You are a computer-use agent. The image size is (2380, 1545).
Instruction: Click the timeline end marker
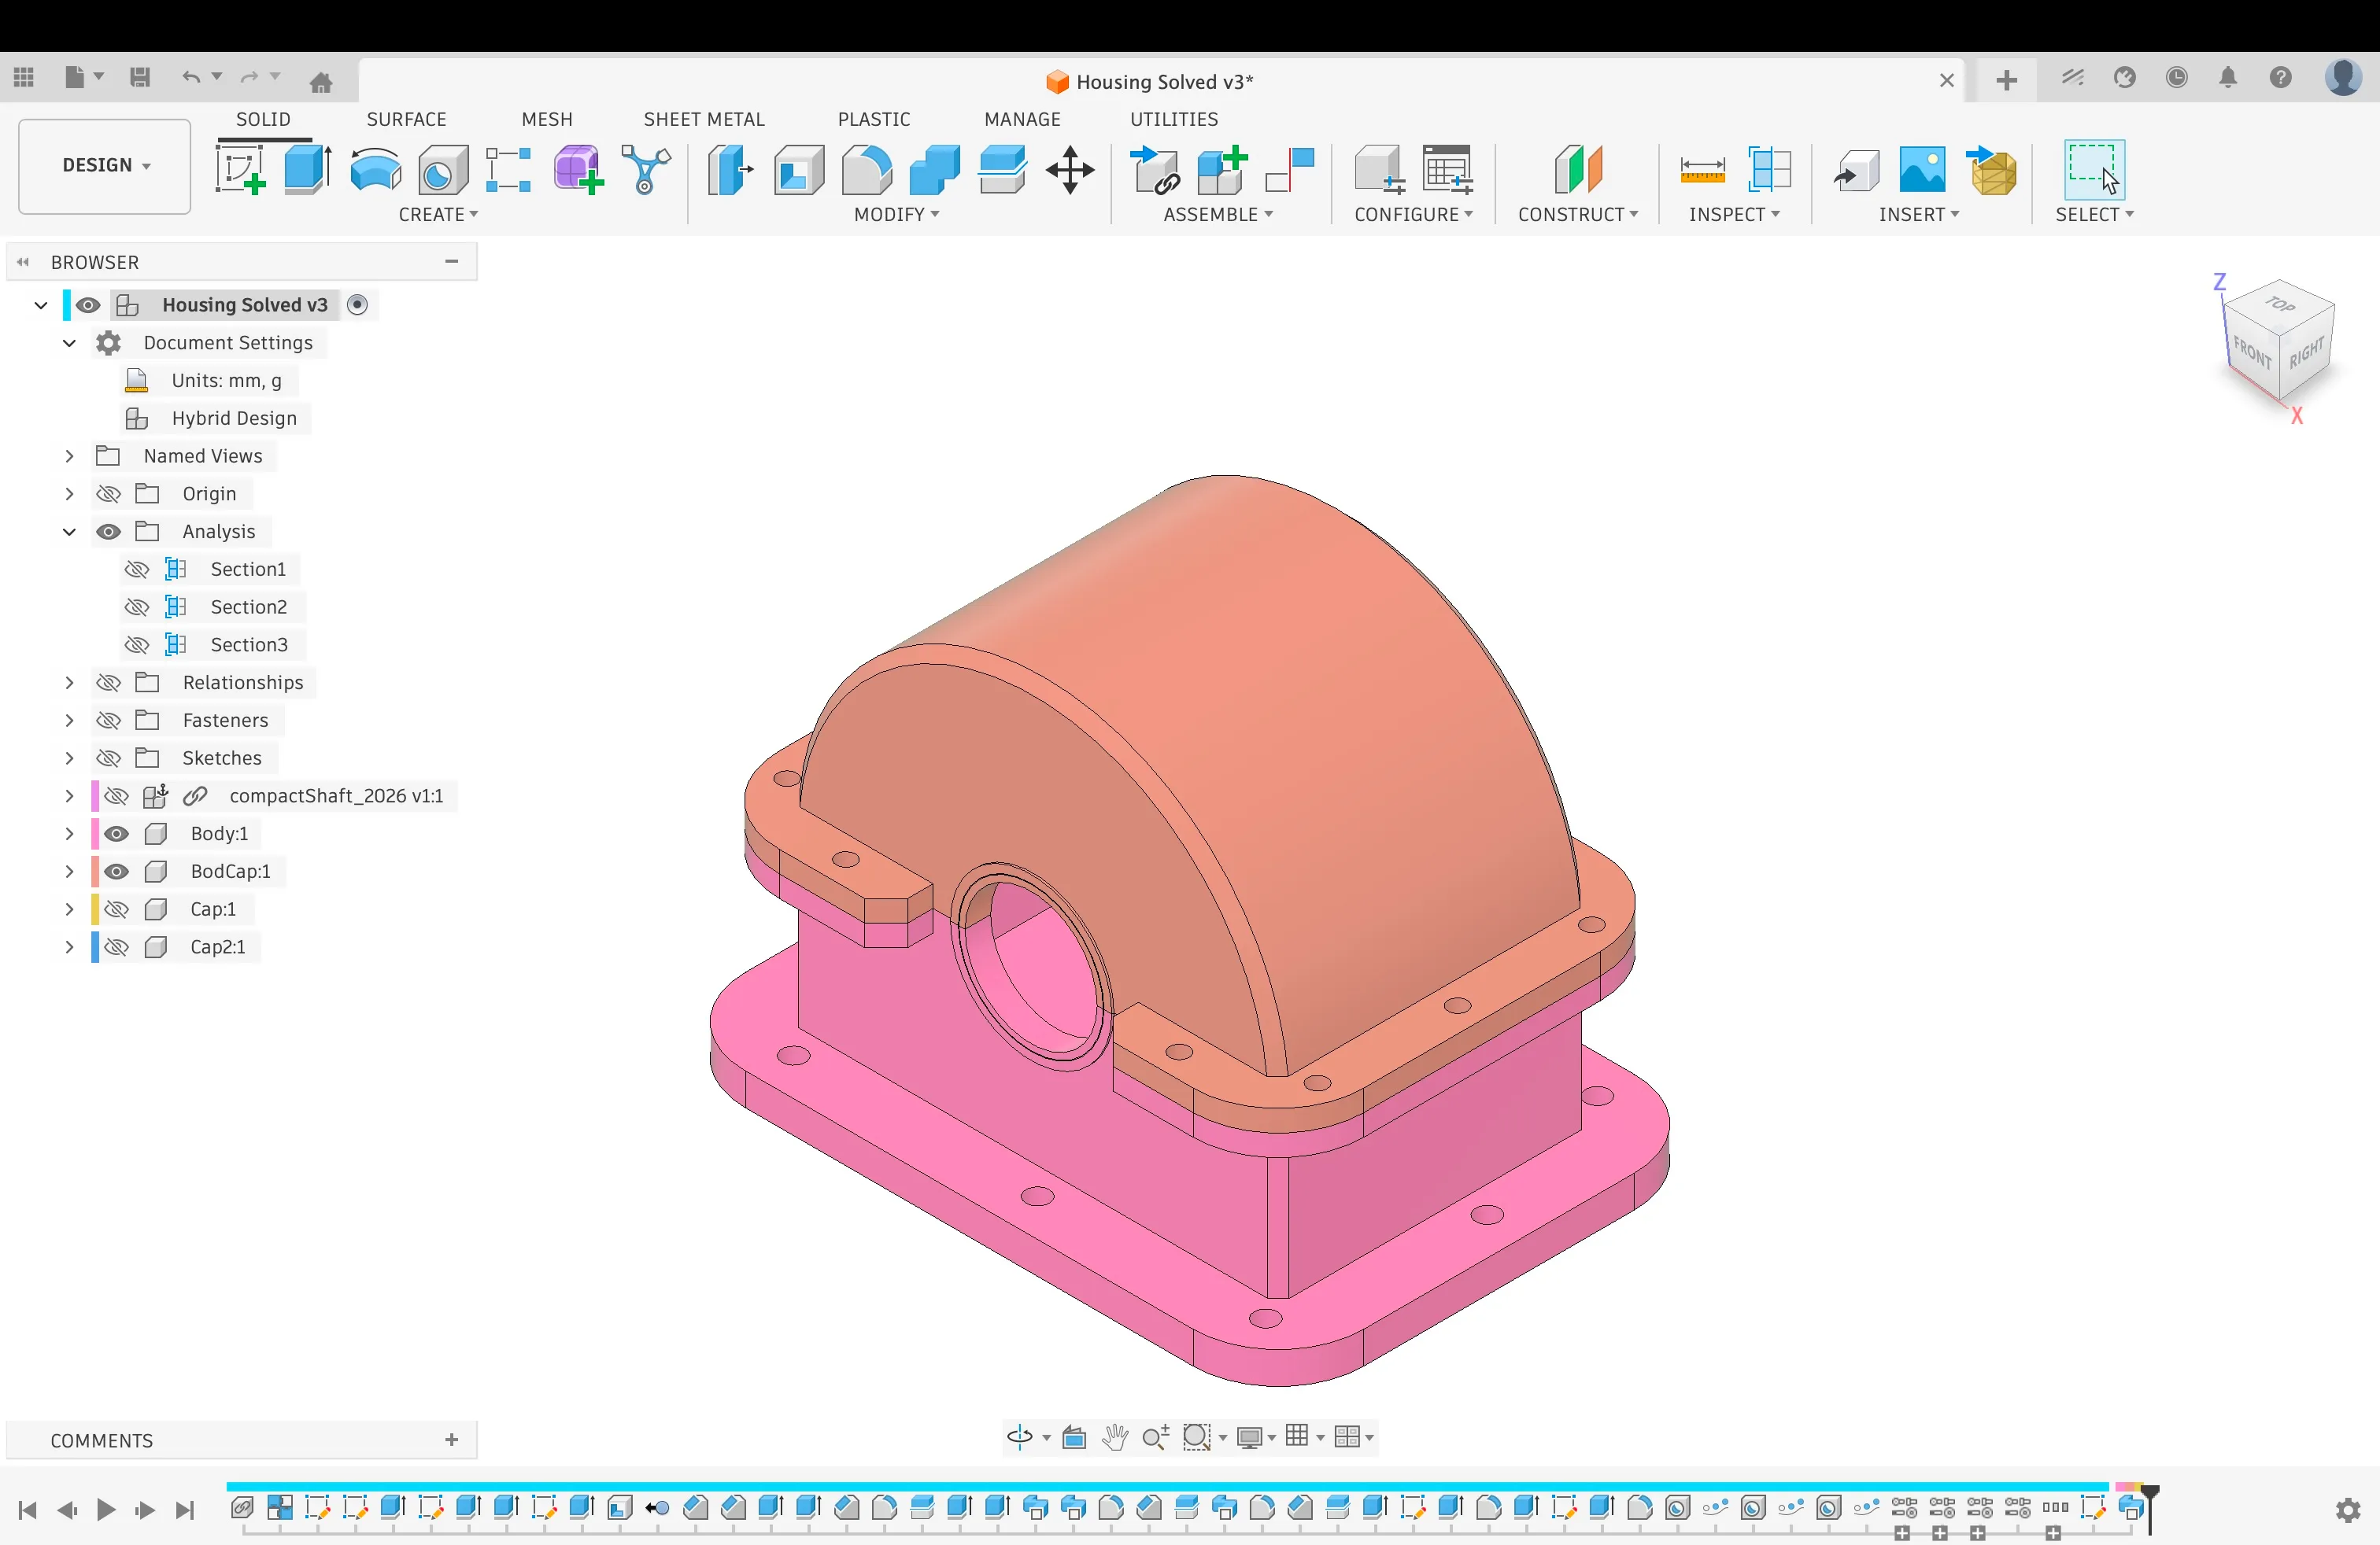point(2149,1508)
